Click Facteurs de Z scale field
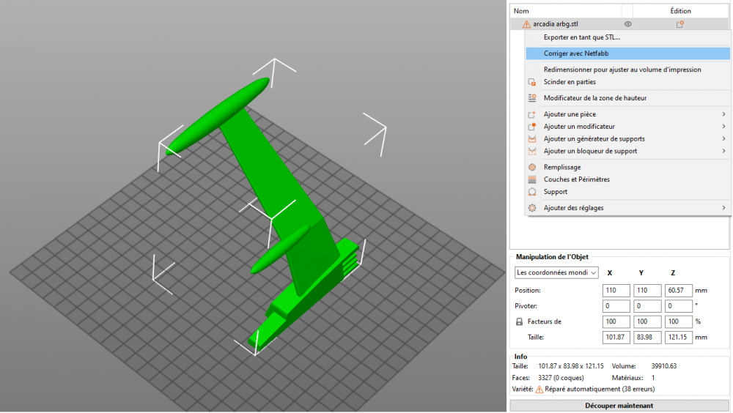The width and height of the screenshot is (733, 413). [x=678, y=321]
